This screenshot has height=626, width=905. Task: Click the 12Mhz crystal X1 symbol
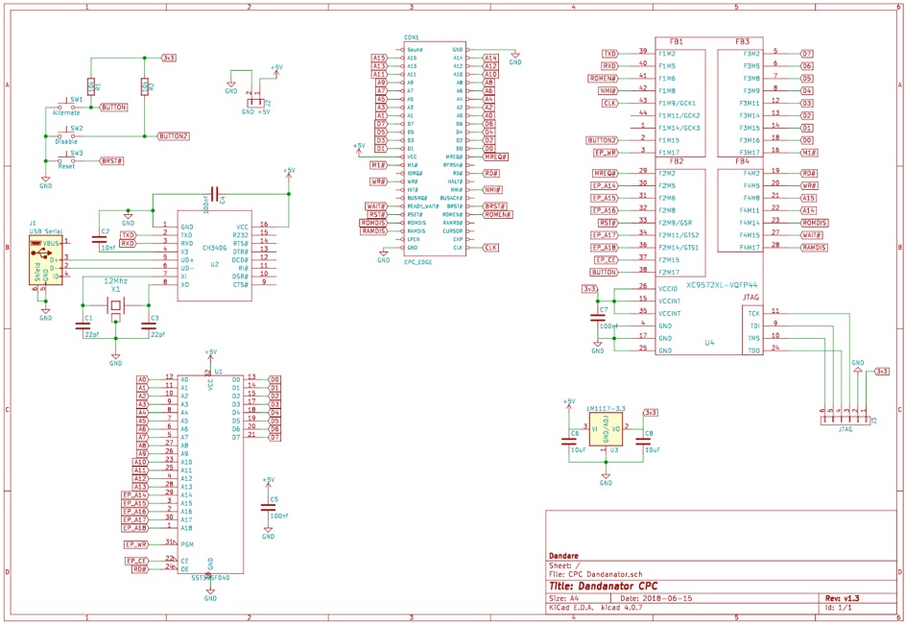115,306
